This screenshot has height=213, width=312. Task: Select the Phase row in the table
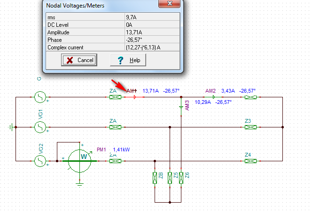point(112,39)
